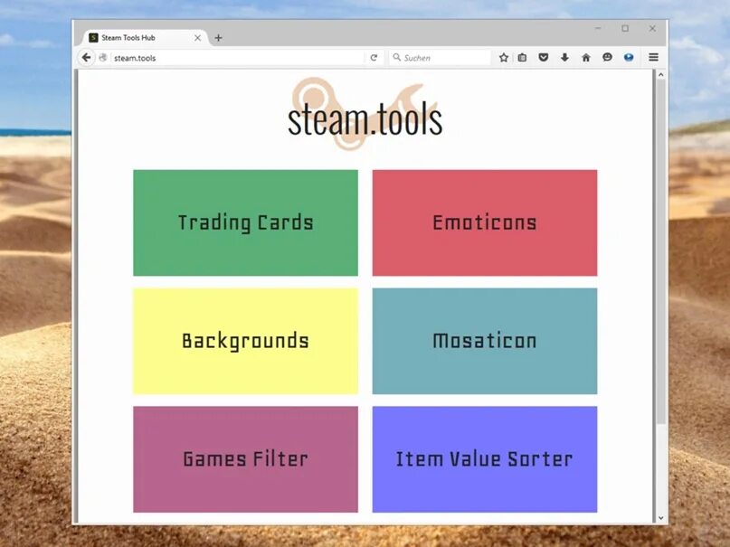
Task: Open the Backgrounds tile
Action: pos(245,341)
